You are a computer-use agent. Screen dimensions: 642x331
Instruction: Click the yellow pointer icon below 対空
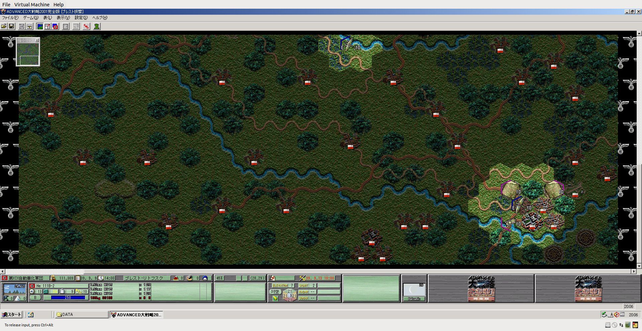point(275,298)
